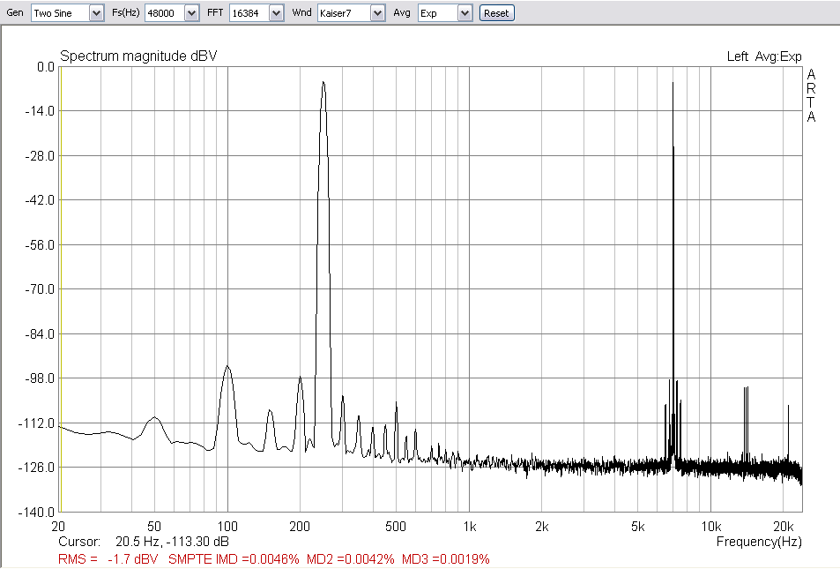The height and width of the screenshot is (569, 840).
Task: Click the '500' frequency axis label
Action: [x=396, y=527]
